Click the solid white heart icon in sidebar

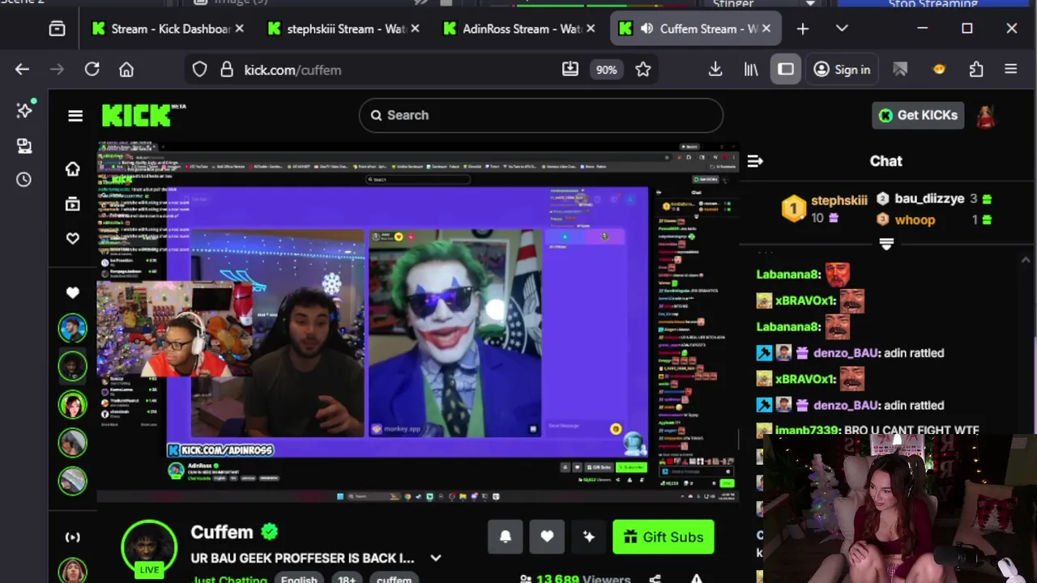point(72,292)
